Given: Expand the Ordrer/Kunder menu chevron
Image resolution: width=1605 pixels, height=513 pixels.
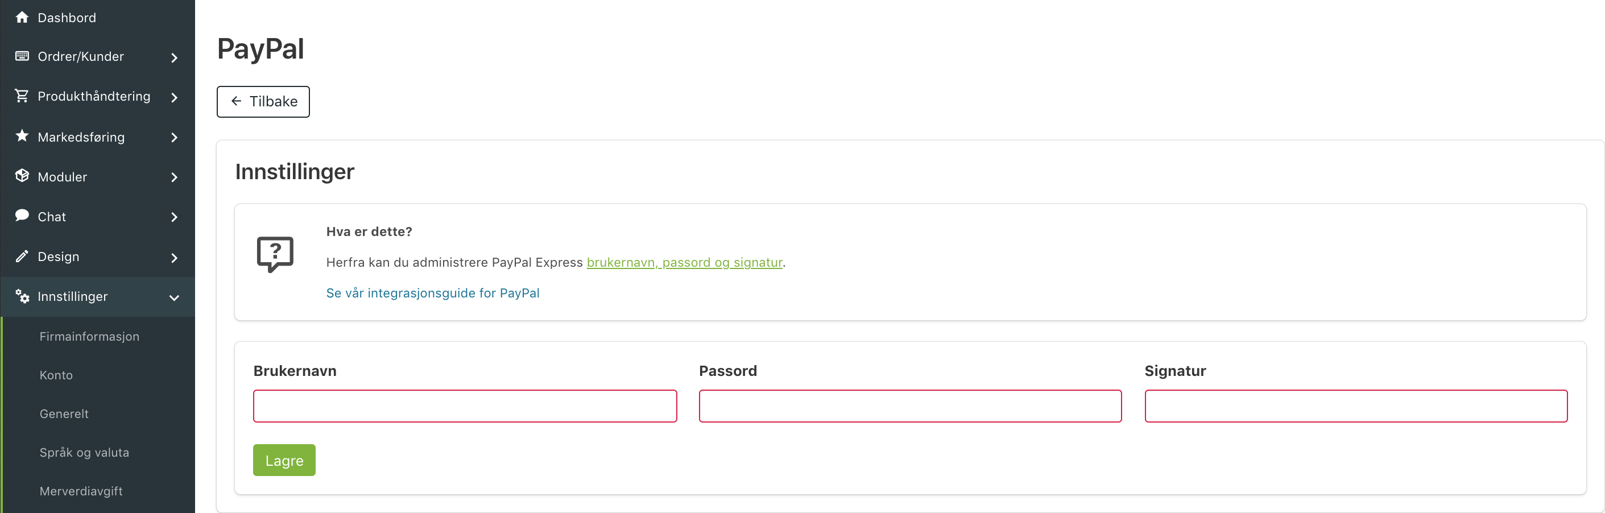Looking at the screenshot, I should pos(175,58).
